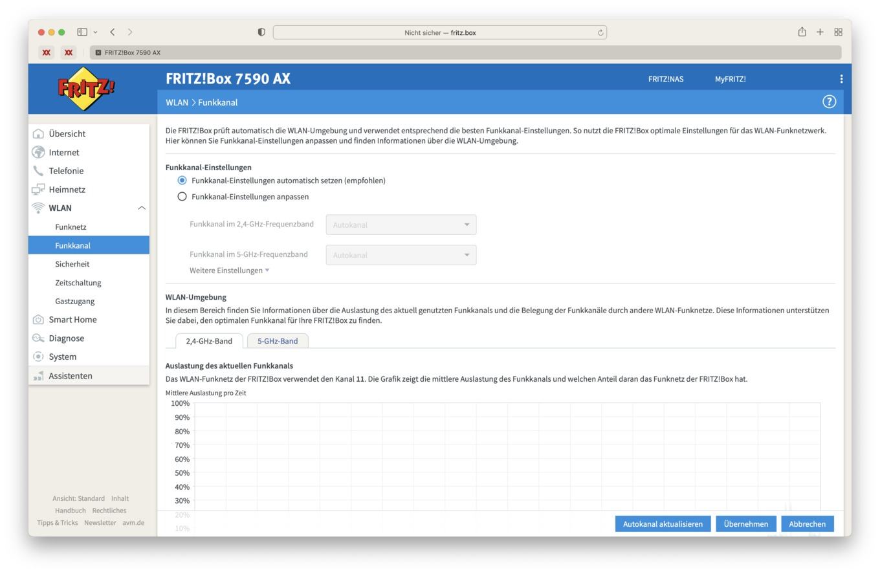Click the System icon
The width and height of the screenshot is (880, 574).
click(x=38, y=357)
